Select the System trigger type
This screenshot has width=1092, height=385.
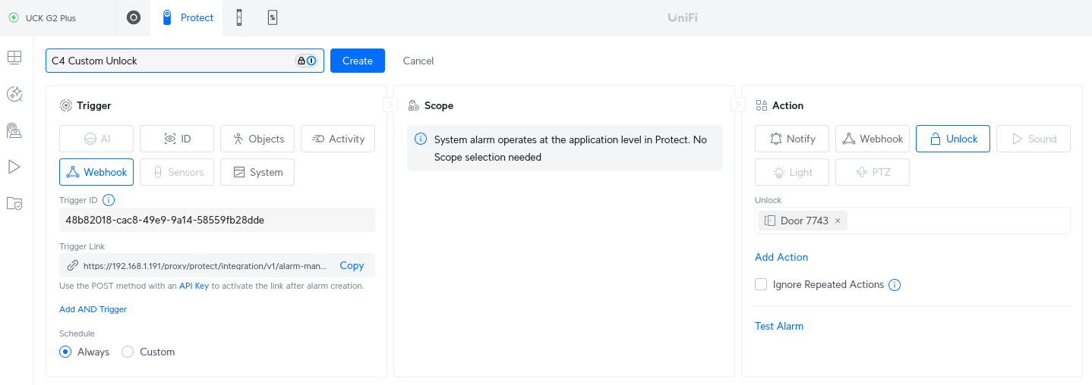(257, 172)
